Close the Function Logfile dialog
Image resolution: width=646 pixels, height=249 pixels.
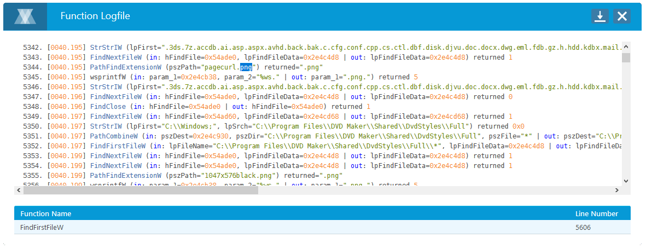[x=622, y=16]
